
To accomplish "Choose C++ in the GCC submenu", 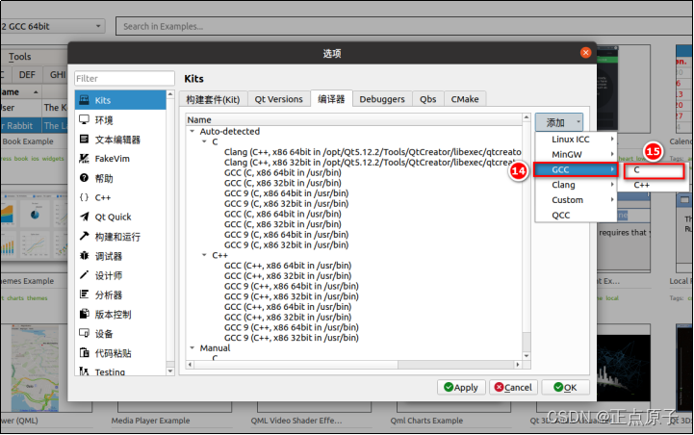I will (x=655, y=185).
